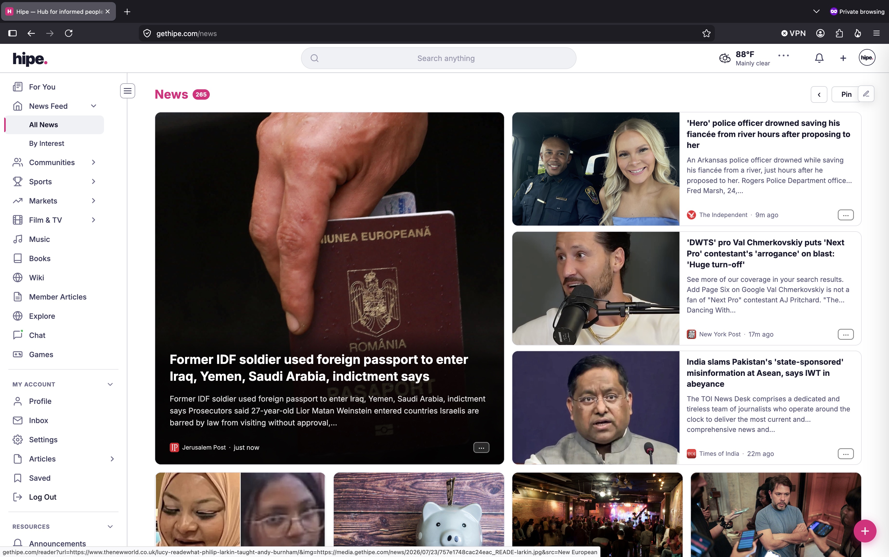Expand the Communities submenu

tap(93, 162)
